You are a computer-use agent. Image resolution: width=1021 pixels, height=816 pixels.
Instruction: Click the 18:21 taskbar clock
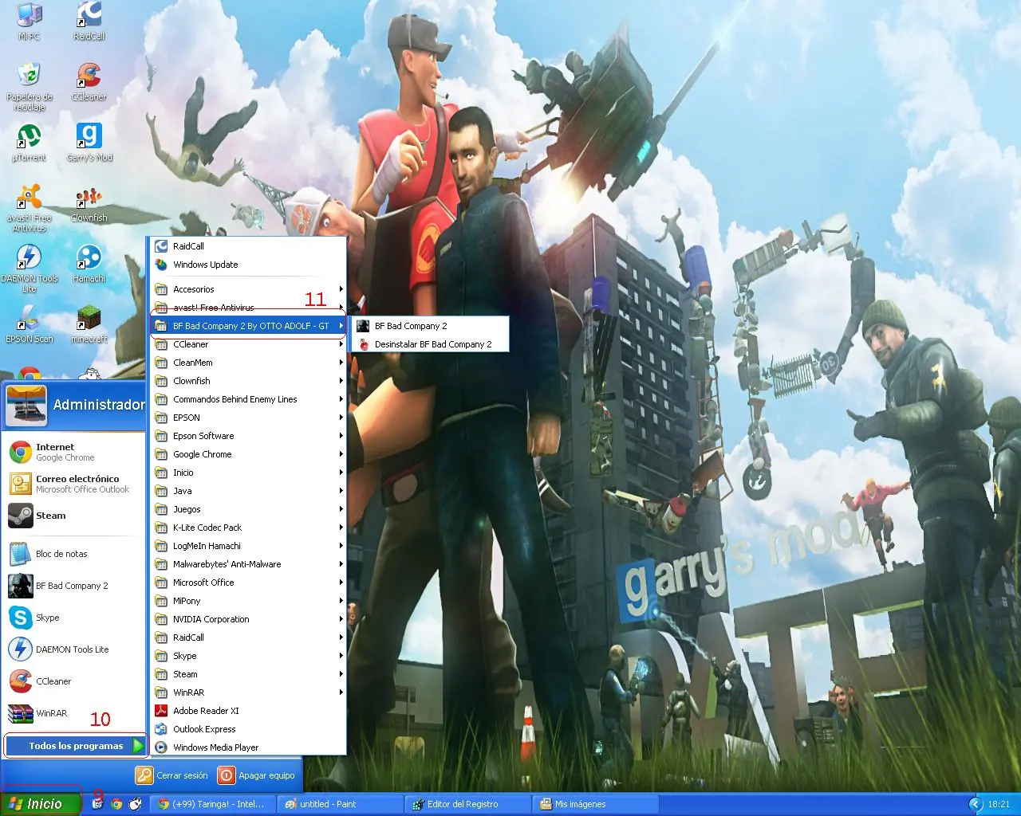point(999,804)
